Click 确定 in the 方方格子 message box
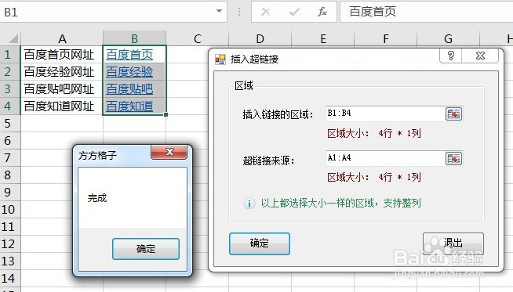This screenshot has width=513, height=292. (x=146, y=249)
